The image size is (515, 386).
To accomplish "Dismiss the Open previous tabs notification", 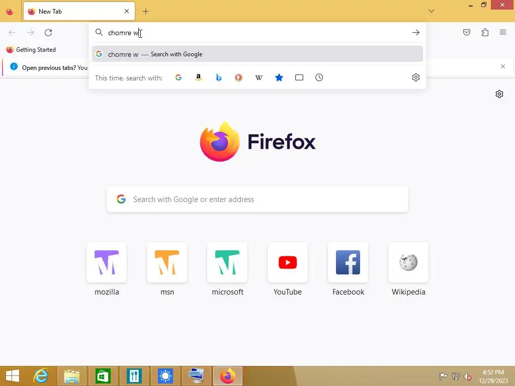I will pos(503,66).
